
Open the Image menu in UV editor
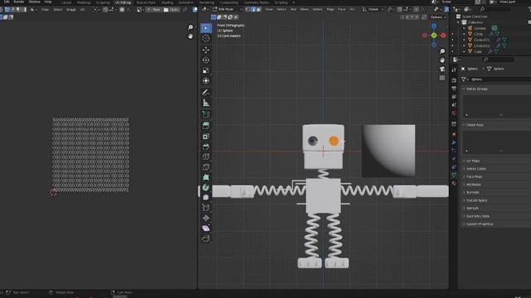[x=71, y=10]
